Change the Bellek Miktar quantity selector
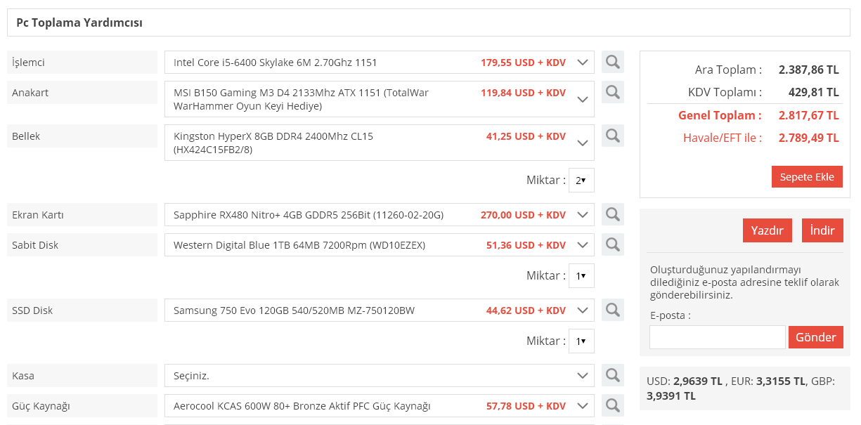The width and height of the screenshot is (861, 425). tap(581, 181)
